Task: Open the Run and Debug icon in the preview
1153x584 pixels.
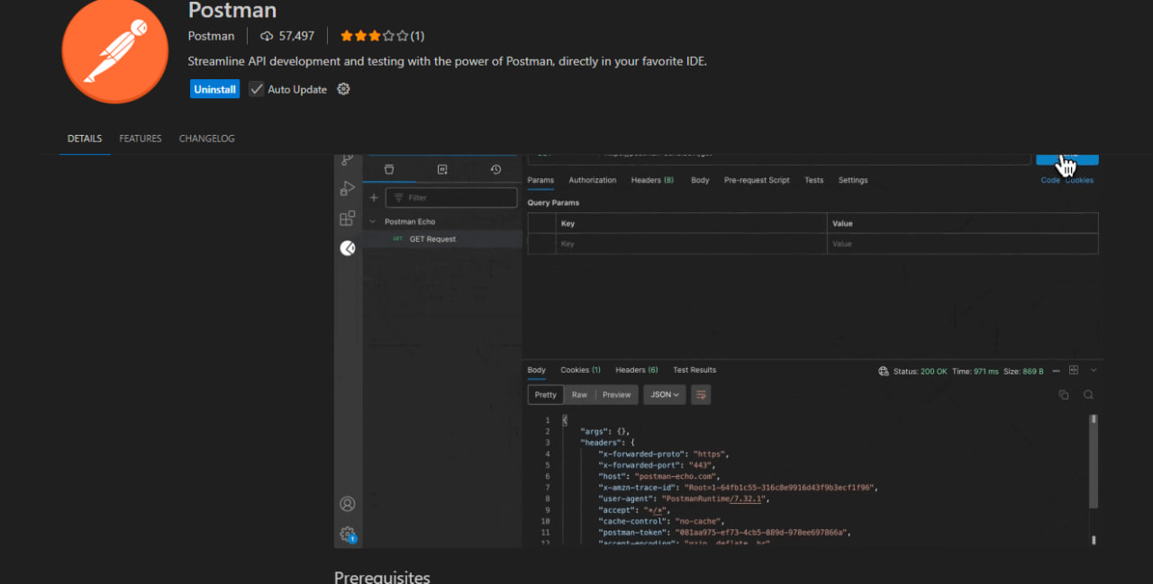Action: click(x=348, y=188)
